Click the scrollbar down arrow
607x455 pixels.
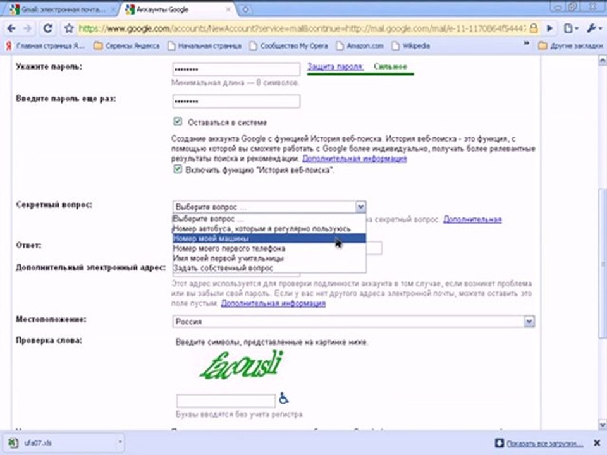(x=603, y=425)
